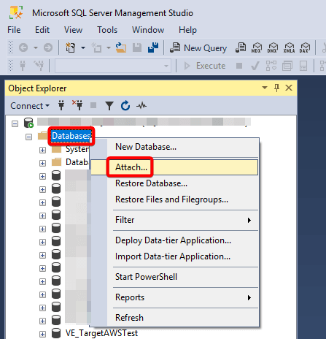This screenshot has height=339, width=326.
Task: Click the Object Explorer disconnect icon
Action: 77,105
